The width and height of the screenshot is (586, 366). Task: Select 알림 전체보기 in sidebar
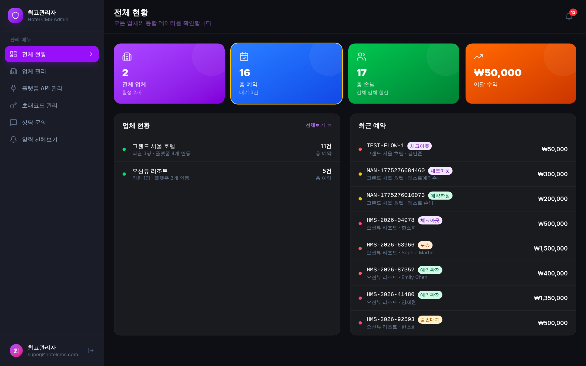point(52,139)
